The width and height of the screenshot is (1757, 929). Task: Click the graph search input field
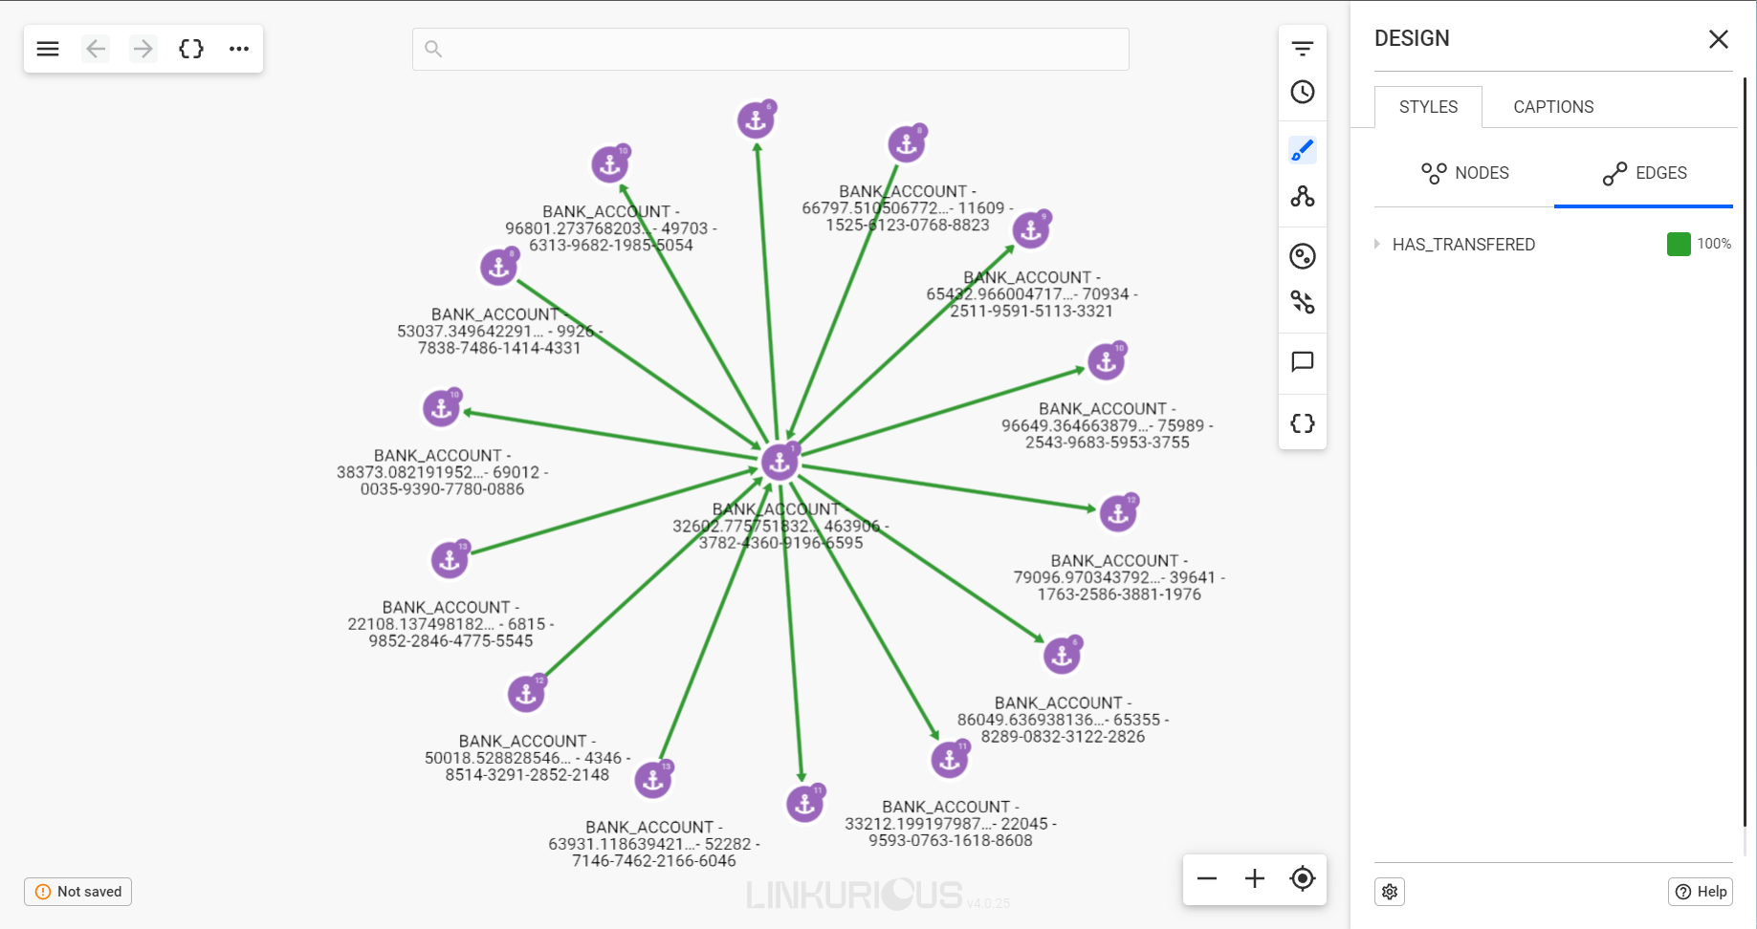coord(770,49)
